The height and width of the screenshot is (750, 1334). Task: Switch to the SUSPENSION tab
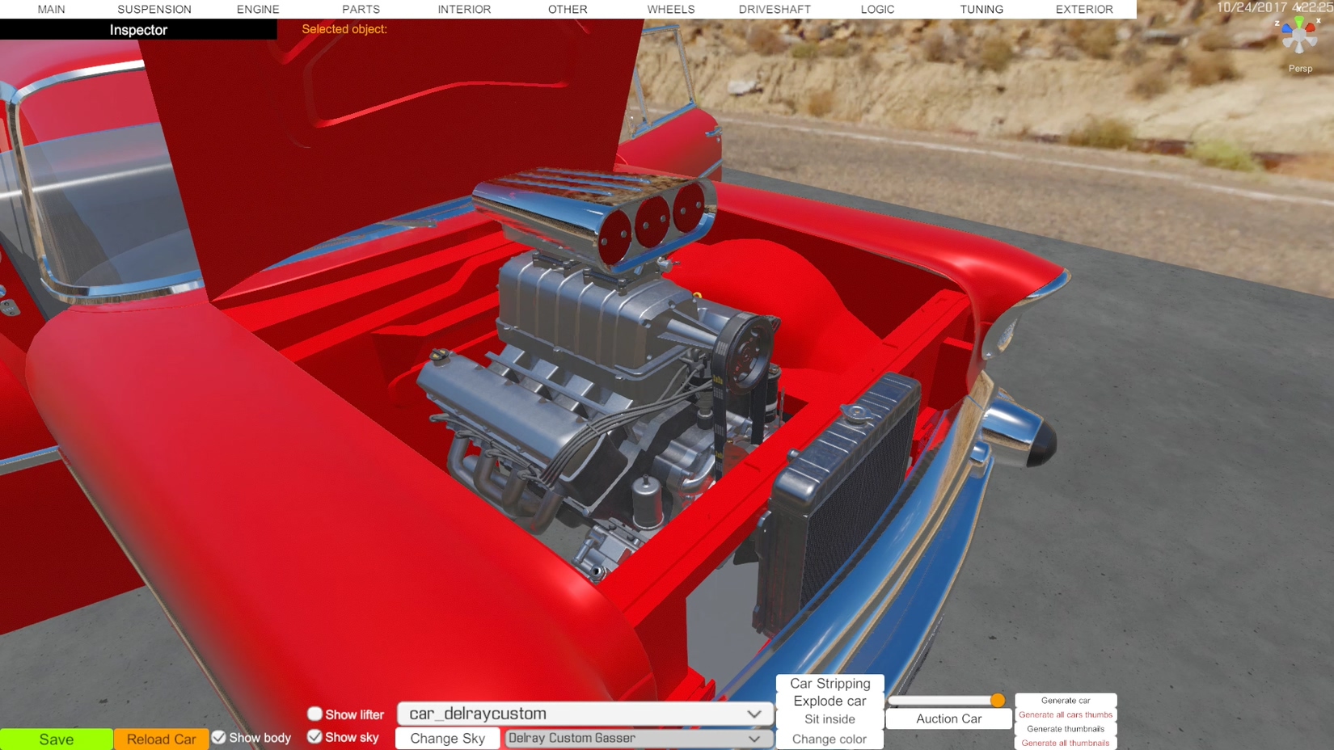(154, 10)
